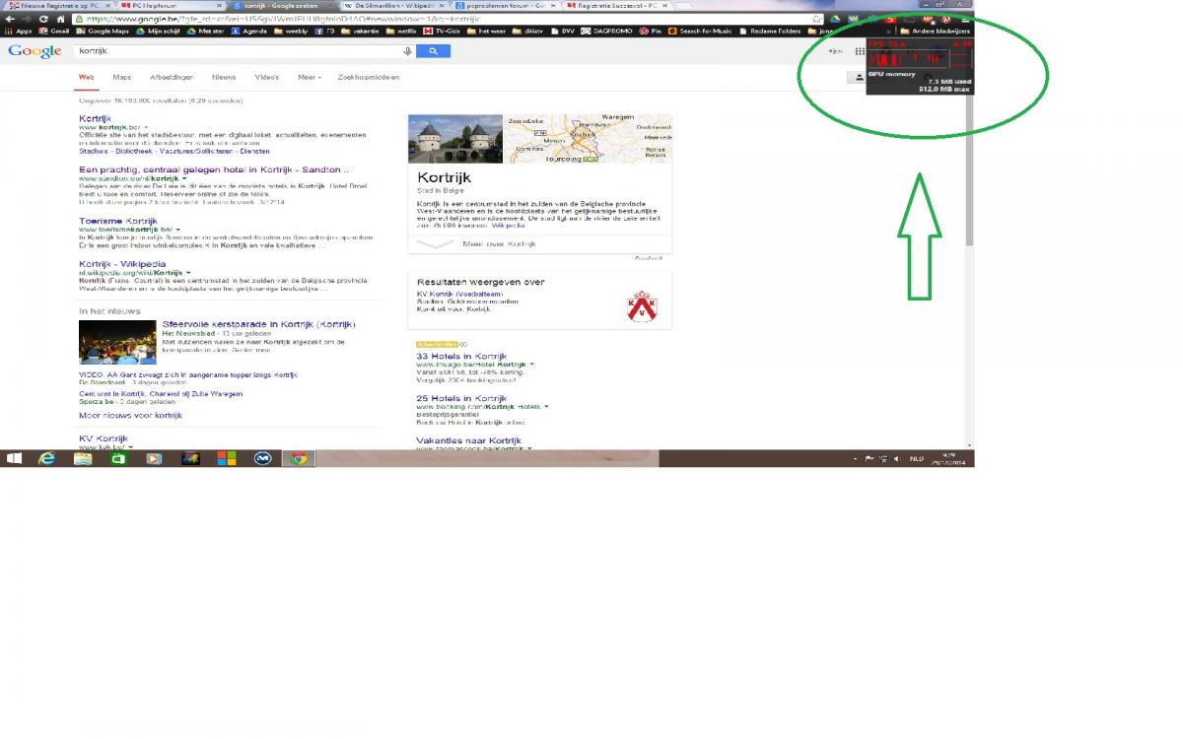Select the Nieuws search tab
This screenshot has width=1183, height=739.
[224, 77]
